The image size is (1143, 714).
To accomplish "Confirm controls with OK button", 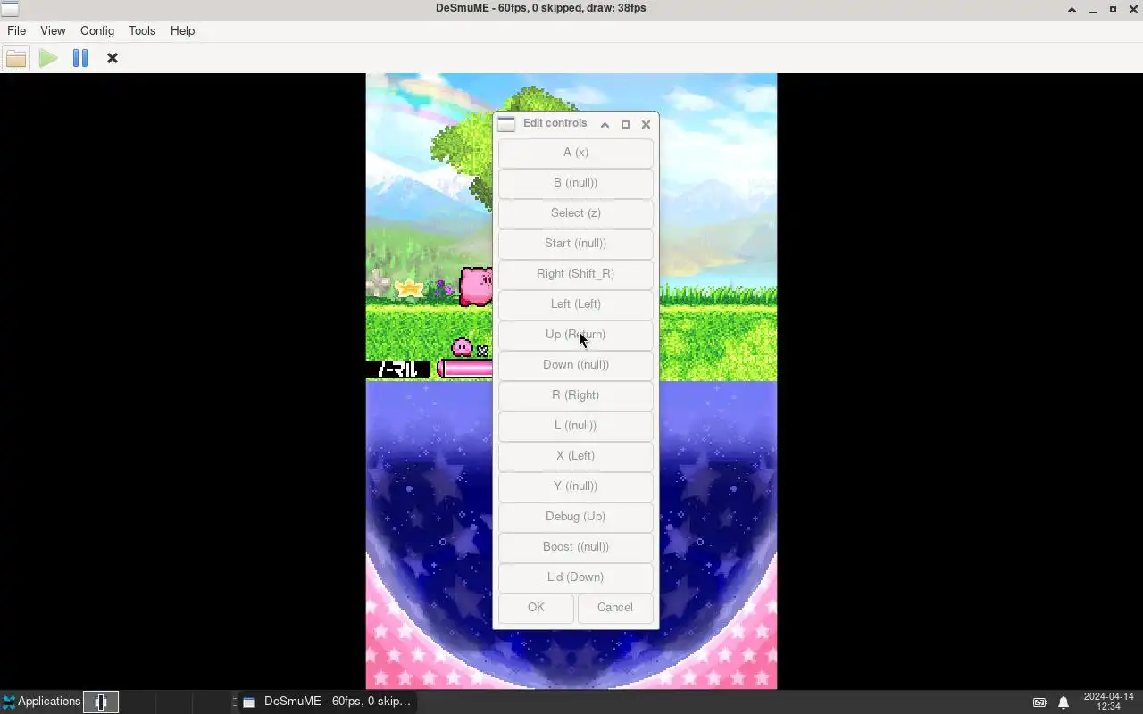I will pos(536,608).
